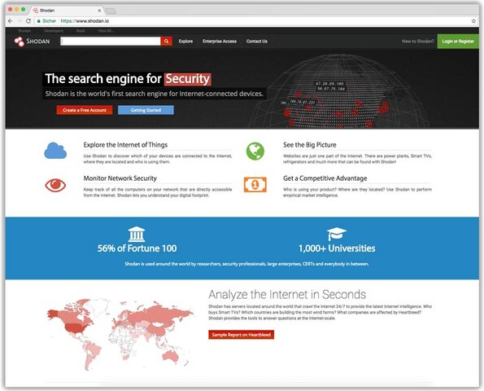Screen dimensions: 484x391
Task: Click the blue cloud icon
Action: [x=55, y=151]
